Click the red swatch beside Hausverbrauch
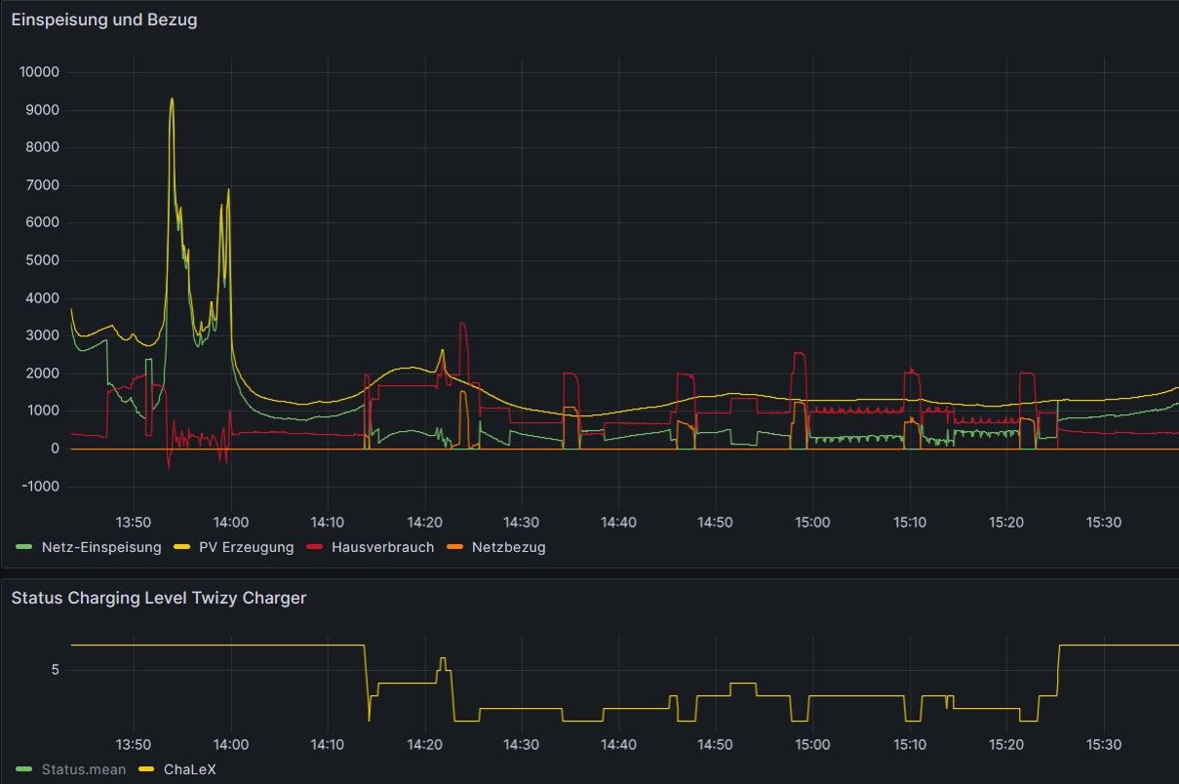1179x784 pixels. click(315, 547)
